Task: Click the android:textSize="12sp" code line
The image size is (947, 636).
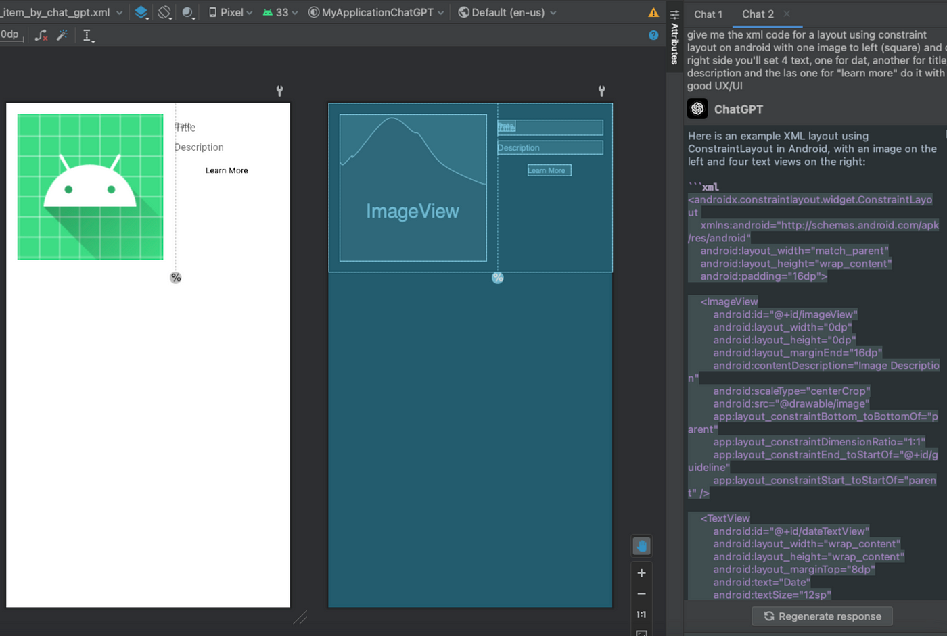Action: point(772,595)
